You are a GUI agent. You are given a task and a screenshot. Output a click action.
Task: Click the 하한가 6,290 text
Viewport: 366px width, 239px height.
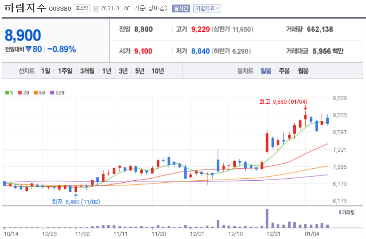click(x=231, y=51)
